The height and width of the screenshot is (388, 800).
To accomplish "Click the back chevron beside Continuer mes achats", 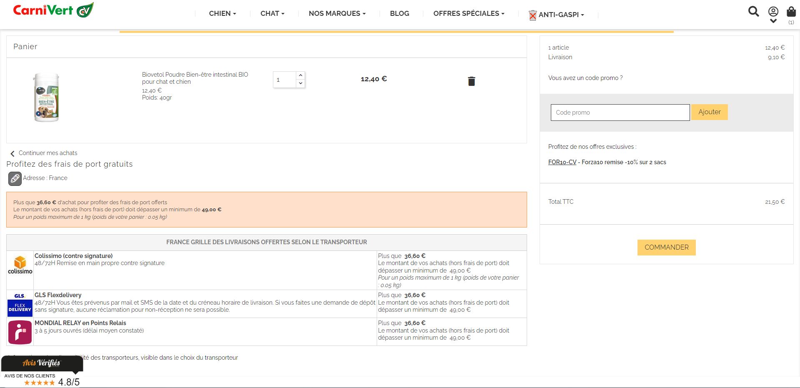I will click(12, 153).
